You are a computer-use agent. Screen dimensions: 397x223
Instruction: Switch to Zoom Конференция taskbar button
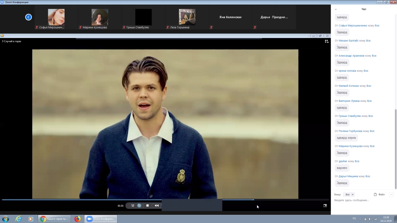point(101,219)
